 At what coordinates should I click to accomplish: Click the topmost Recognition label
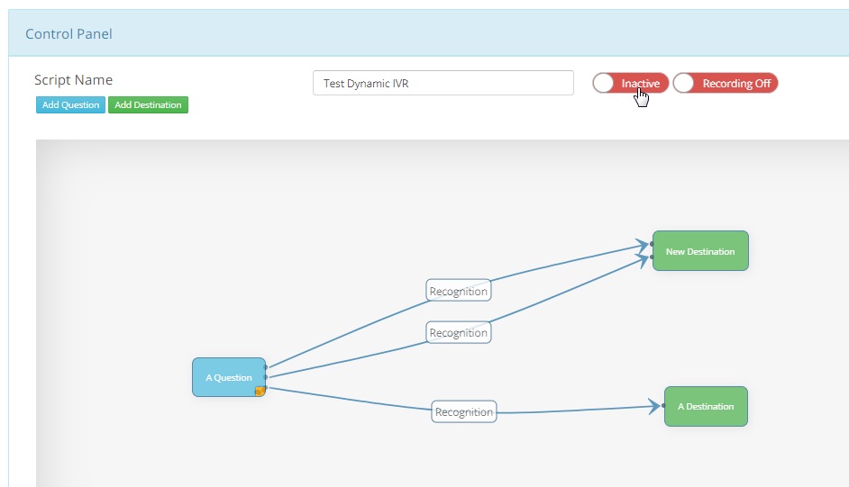(459, 291)
